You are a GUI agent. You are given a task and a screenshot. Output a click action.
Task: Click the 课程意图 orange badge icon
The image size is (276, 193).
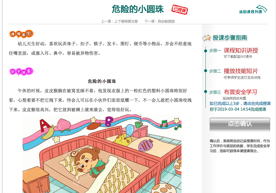(x=21, y=34)
